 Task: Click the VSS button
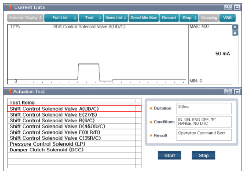click(227, 18)
